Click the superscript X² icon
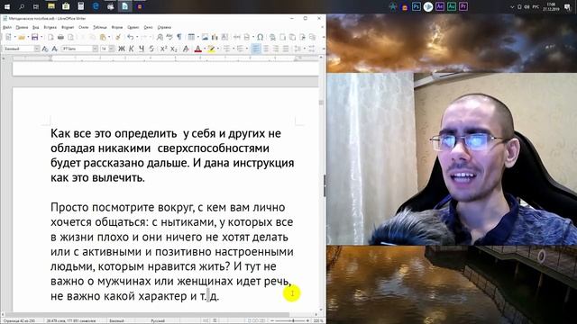 [x=163, y=49]
